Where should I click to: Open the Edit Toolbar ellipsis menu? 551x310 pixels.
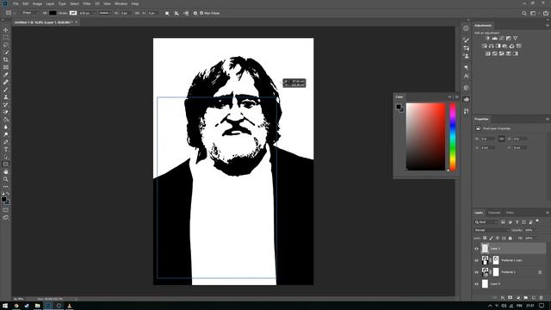pyautogui.click(x=6, y=187)
